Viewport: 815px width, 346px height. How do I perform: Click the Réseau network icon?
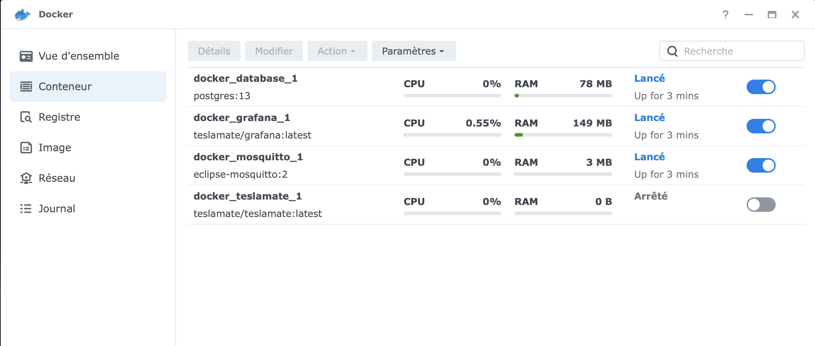click(x=26, y=178)
